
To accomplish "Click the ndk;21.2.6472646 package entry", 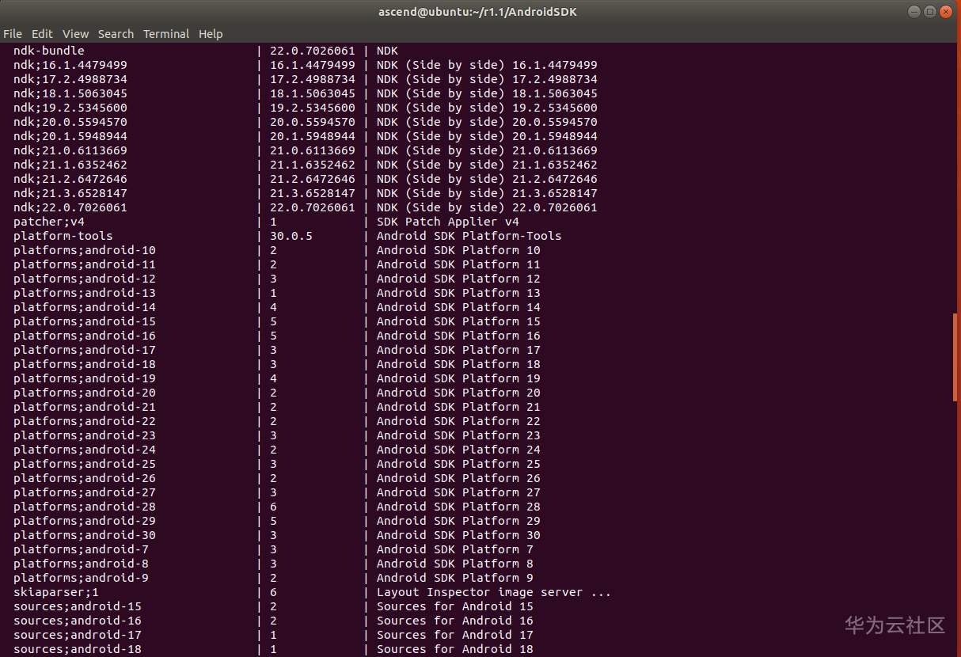I will click(x=70, y=179).
